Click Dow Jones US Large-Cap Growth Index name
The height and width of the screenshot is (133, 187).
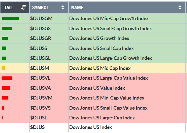(111, 58)
